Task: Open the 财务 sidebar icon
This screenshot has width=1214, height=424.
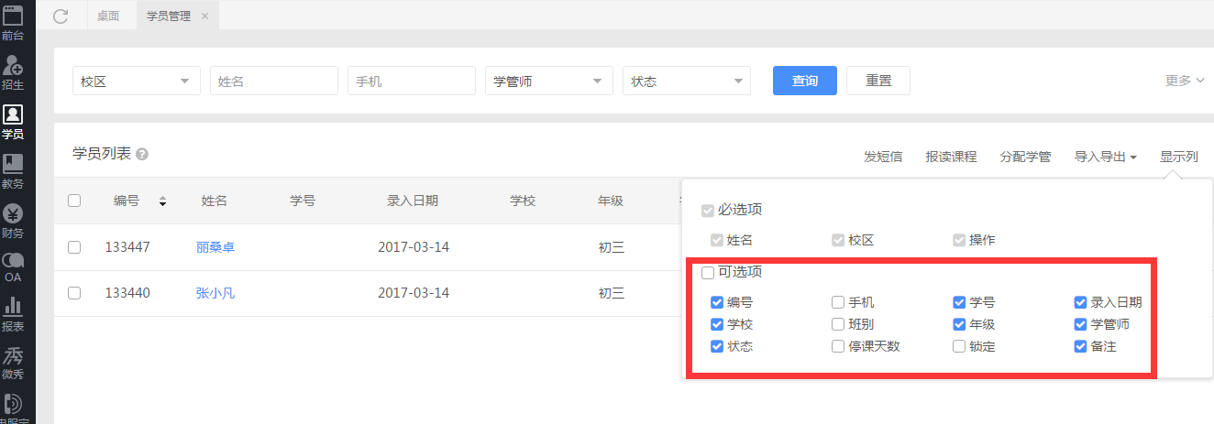Action: (x=13, y=222)
